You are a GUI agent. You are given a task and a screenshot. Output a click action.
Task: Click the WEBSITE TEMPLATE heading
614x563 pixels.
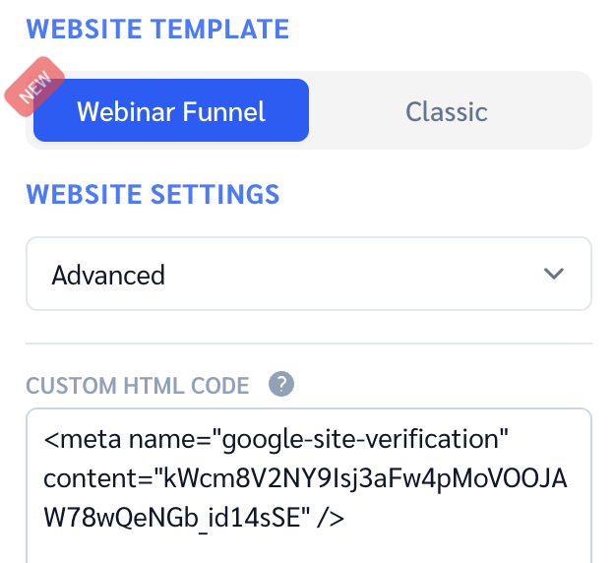click(157, 29)
